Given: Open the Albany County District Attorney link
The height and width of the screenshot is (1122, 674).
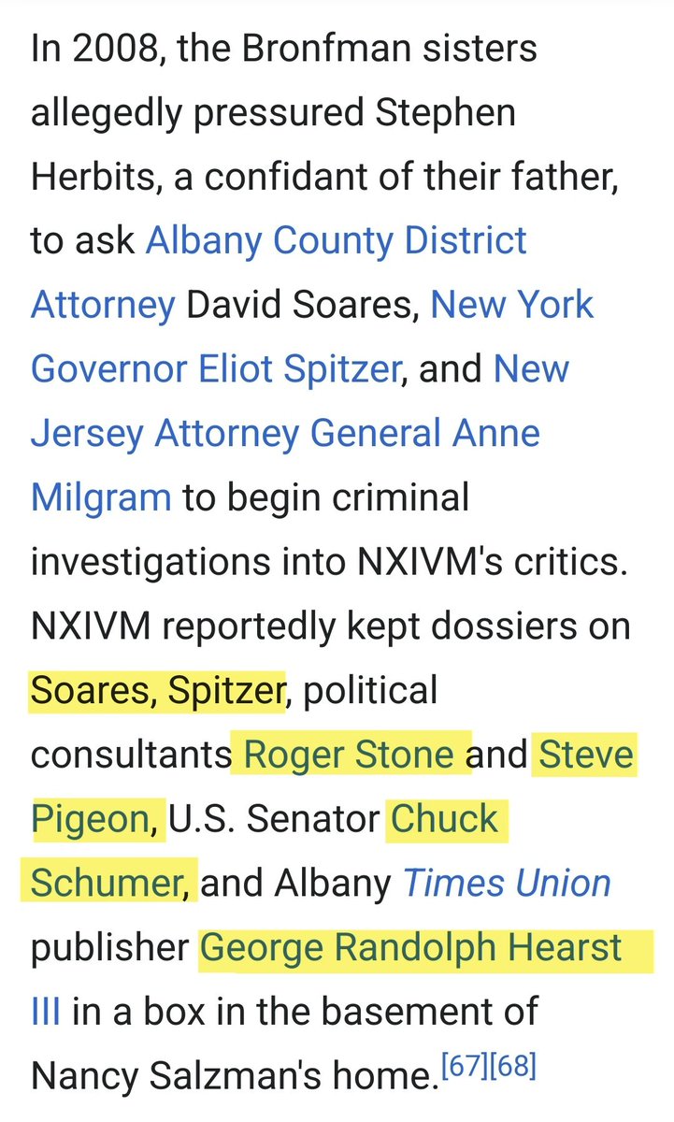Looking at the screenshot, I should [337, 241].
